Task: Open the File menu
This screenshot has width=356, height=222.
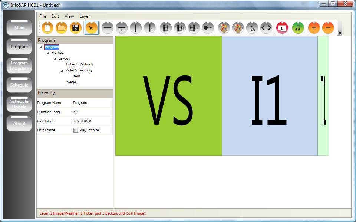Action: click(x=43, y=16)
